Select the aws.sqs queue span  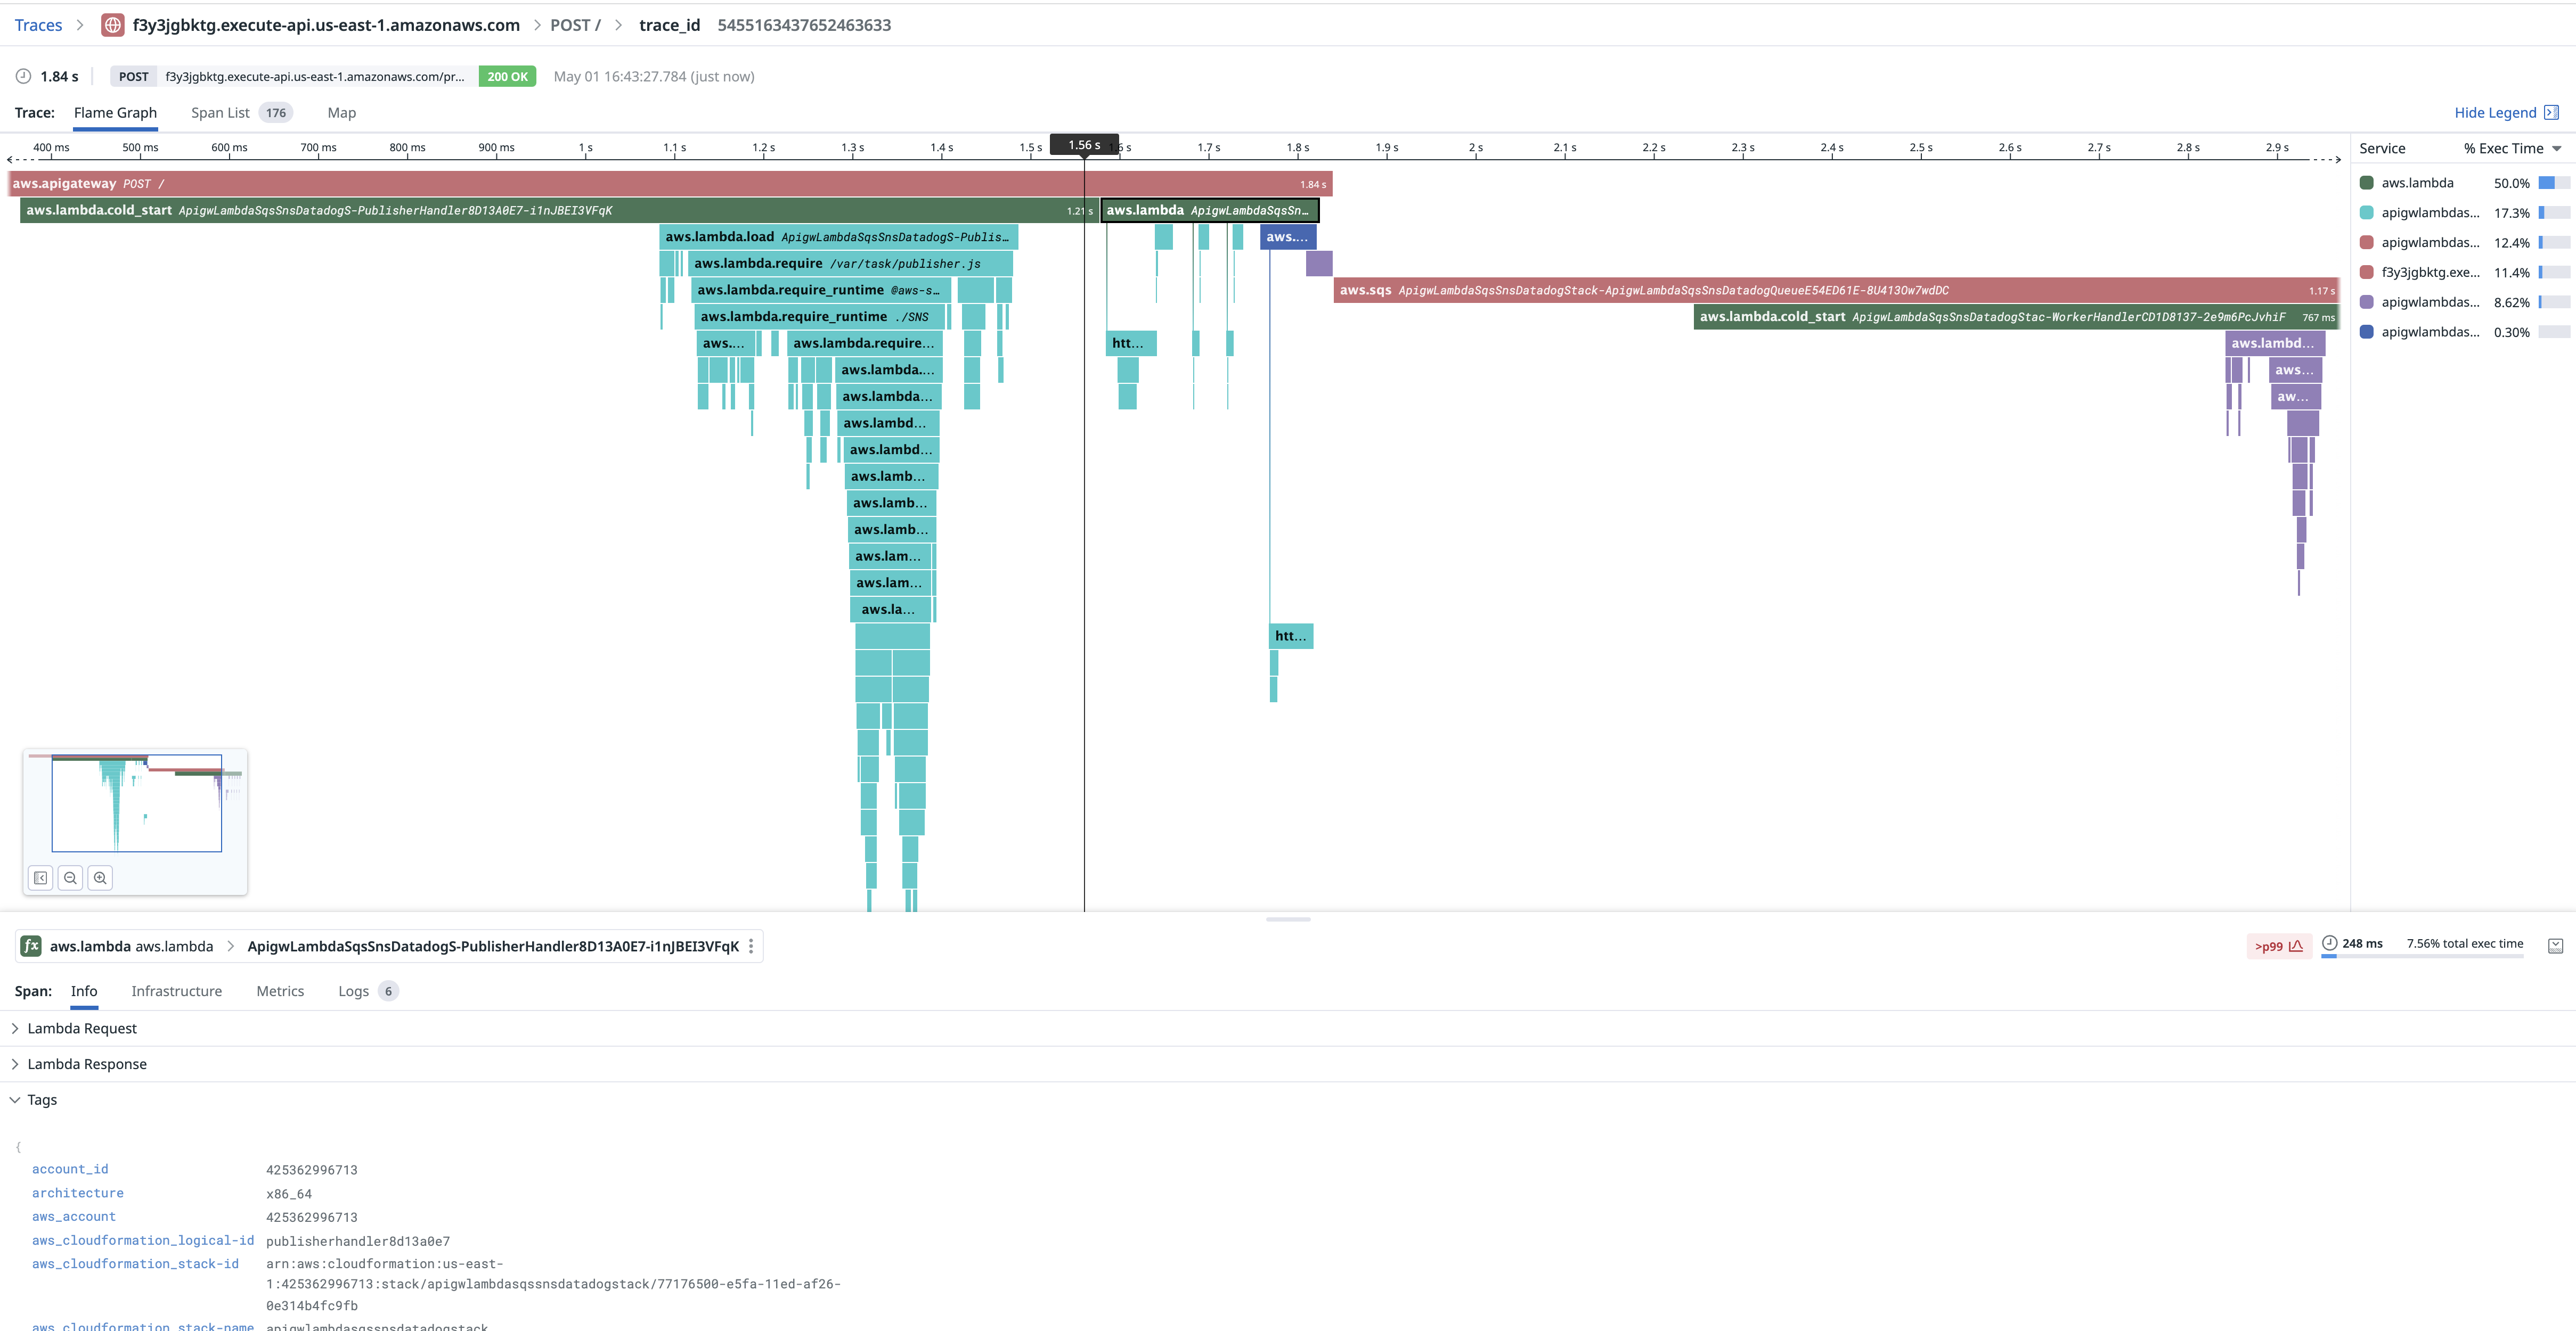coord(1836,291)
